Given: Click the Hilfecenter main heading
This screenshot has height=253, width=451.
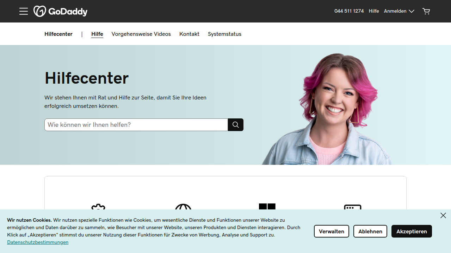Looking at the screenshot, I should pyautogui.click(x=87, y=78).
